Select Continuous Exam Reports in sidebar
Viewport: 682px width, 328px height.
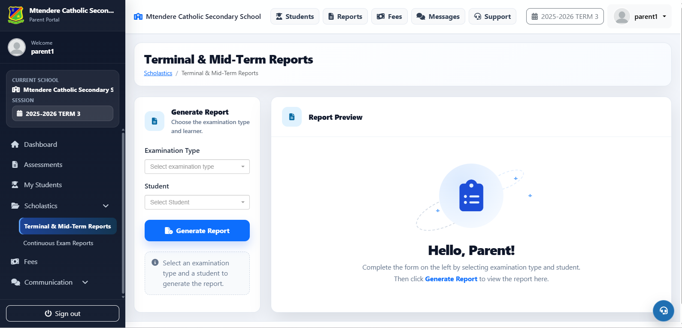pos(58,243)
